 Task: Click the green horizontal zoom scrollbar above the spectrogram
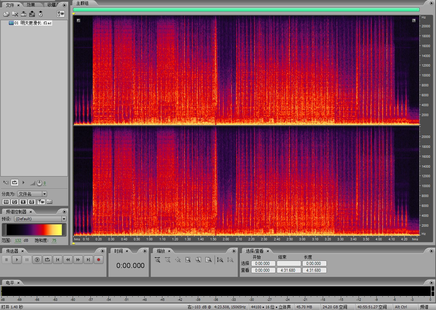click(246, 10)
